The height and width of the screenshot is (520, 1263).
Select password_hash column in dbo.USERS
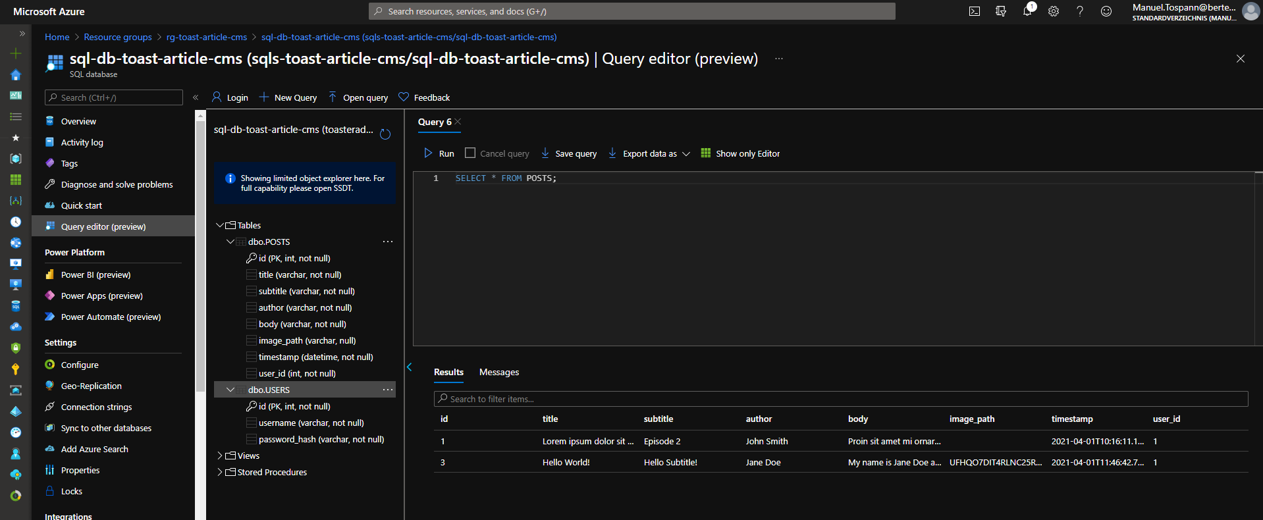point(321,439)
